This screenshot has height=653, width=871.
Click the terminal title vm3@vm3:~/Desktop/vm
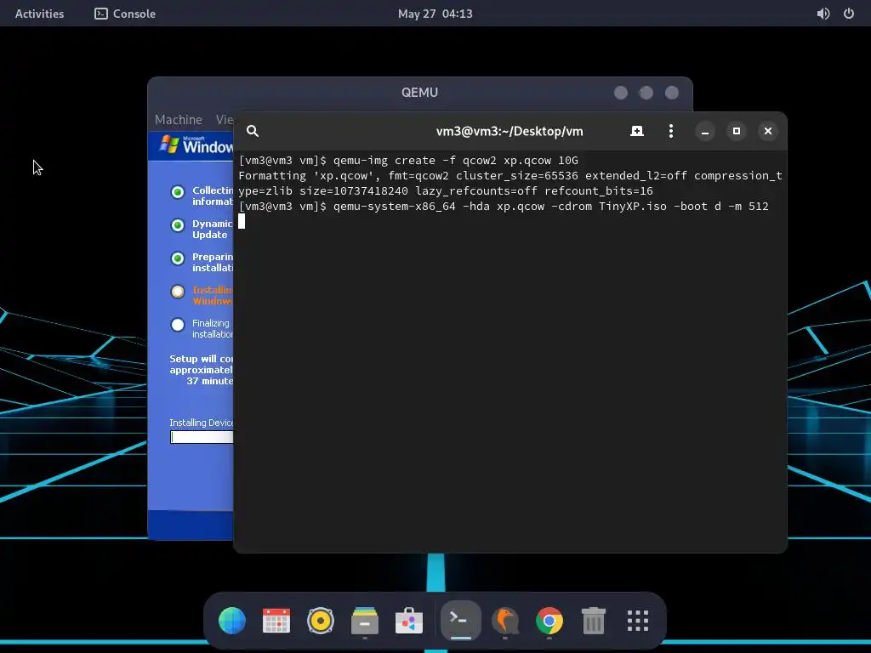coord(510,132)
